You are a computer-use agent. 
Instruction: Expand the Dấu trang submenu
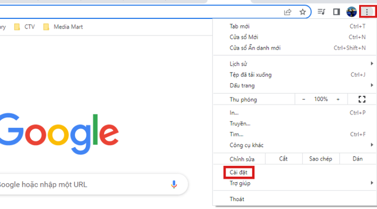(x=295, y=85)
